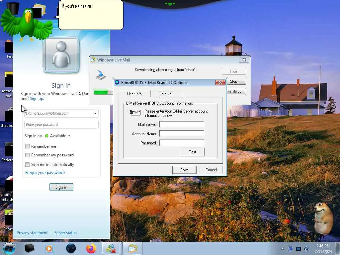Click the Password field in Options

point(182,143)
